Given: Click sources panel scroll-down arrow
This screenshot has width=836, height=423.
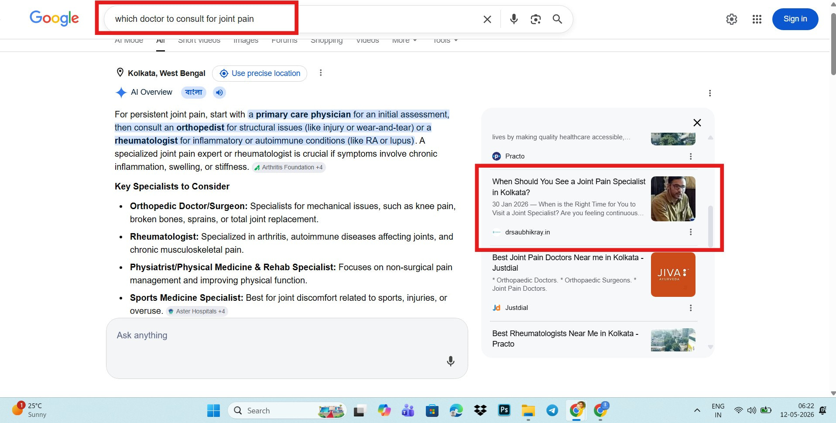Looking at the screenshot, I should pyautogui.click(x=710, y=347).
